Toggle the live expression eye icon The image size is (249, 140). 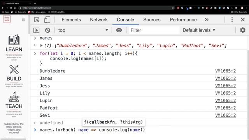coord(119,30)
